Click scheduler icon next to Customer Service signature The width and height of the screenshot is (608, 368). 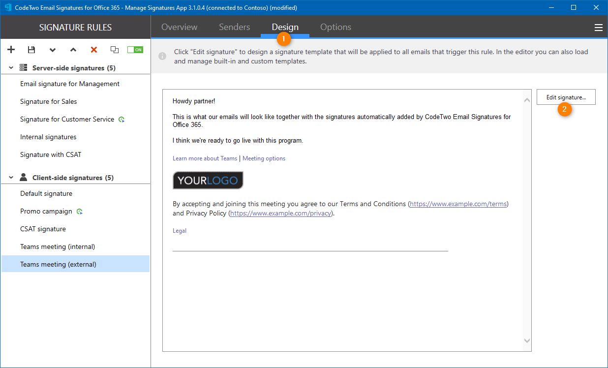tap(122, 120)
